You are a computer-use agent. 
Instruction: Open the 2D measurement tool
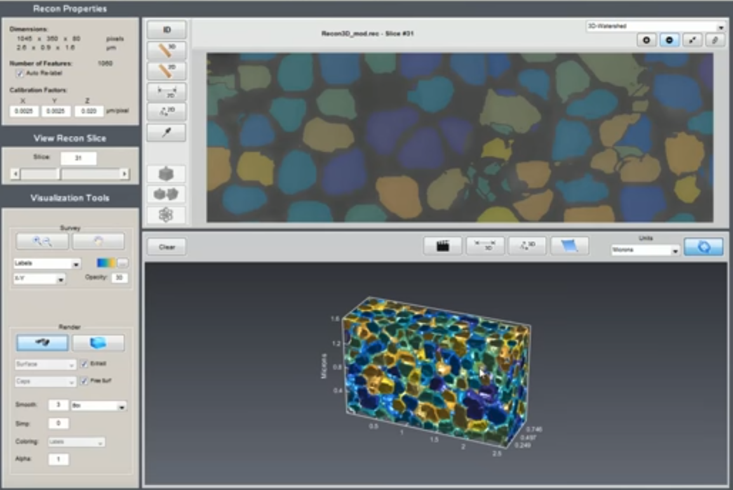click(166, 91)
